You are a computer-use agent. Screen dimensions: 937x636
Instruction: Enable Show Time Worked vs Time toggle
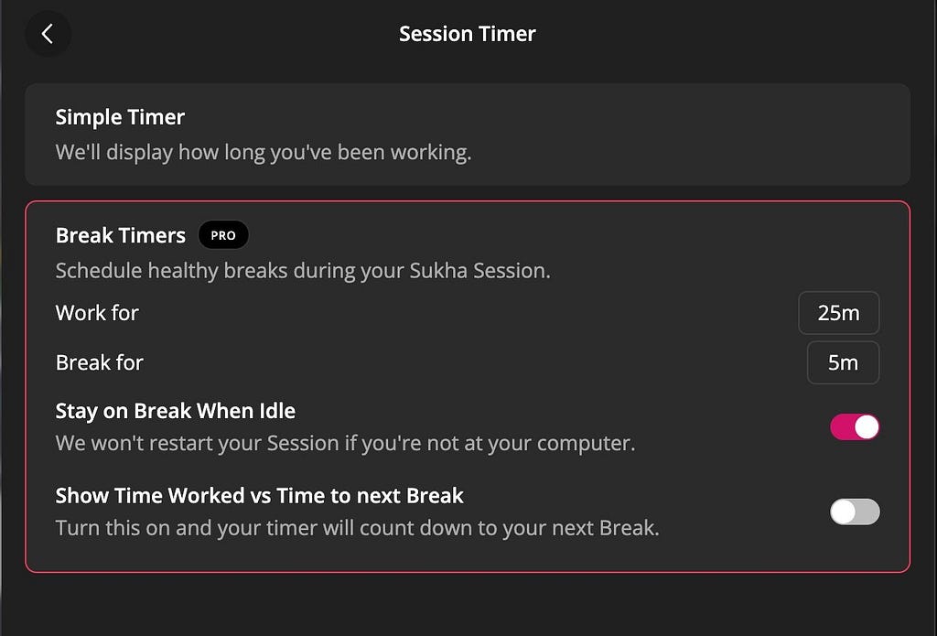(855, 512)
